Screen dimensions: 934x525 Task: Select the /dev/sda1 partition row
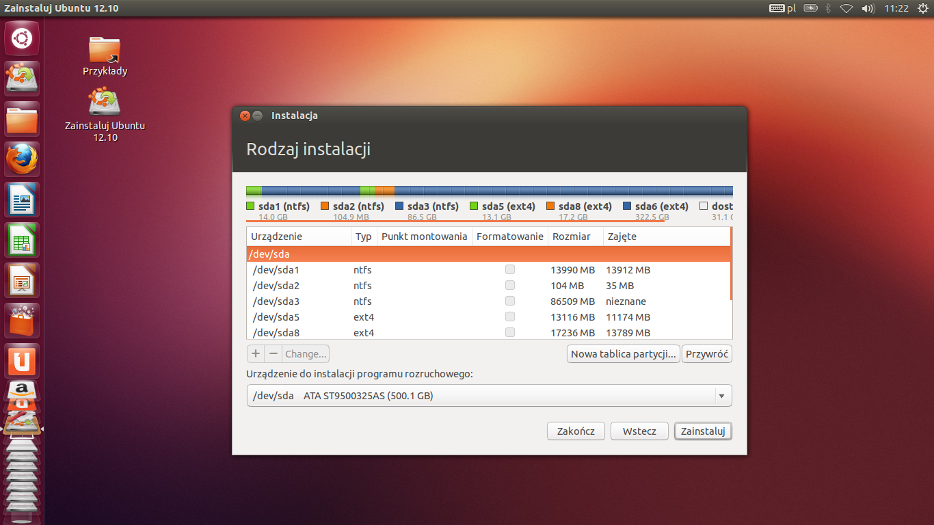(x=488, y=269)
